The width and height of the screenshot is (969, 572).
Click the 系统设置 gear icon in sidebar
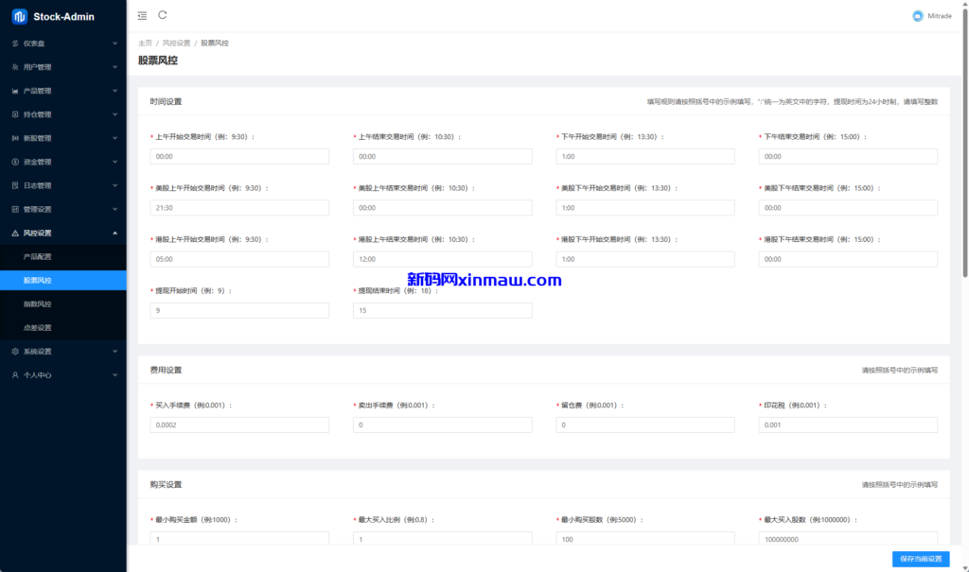(15, 351)
